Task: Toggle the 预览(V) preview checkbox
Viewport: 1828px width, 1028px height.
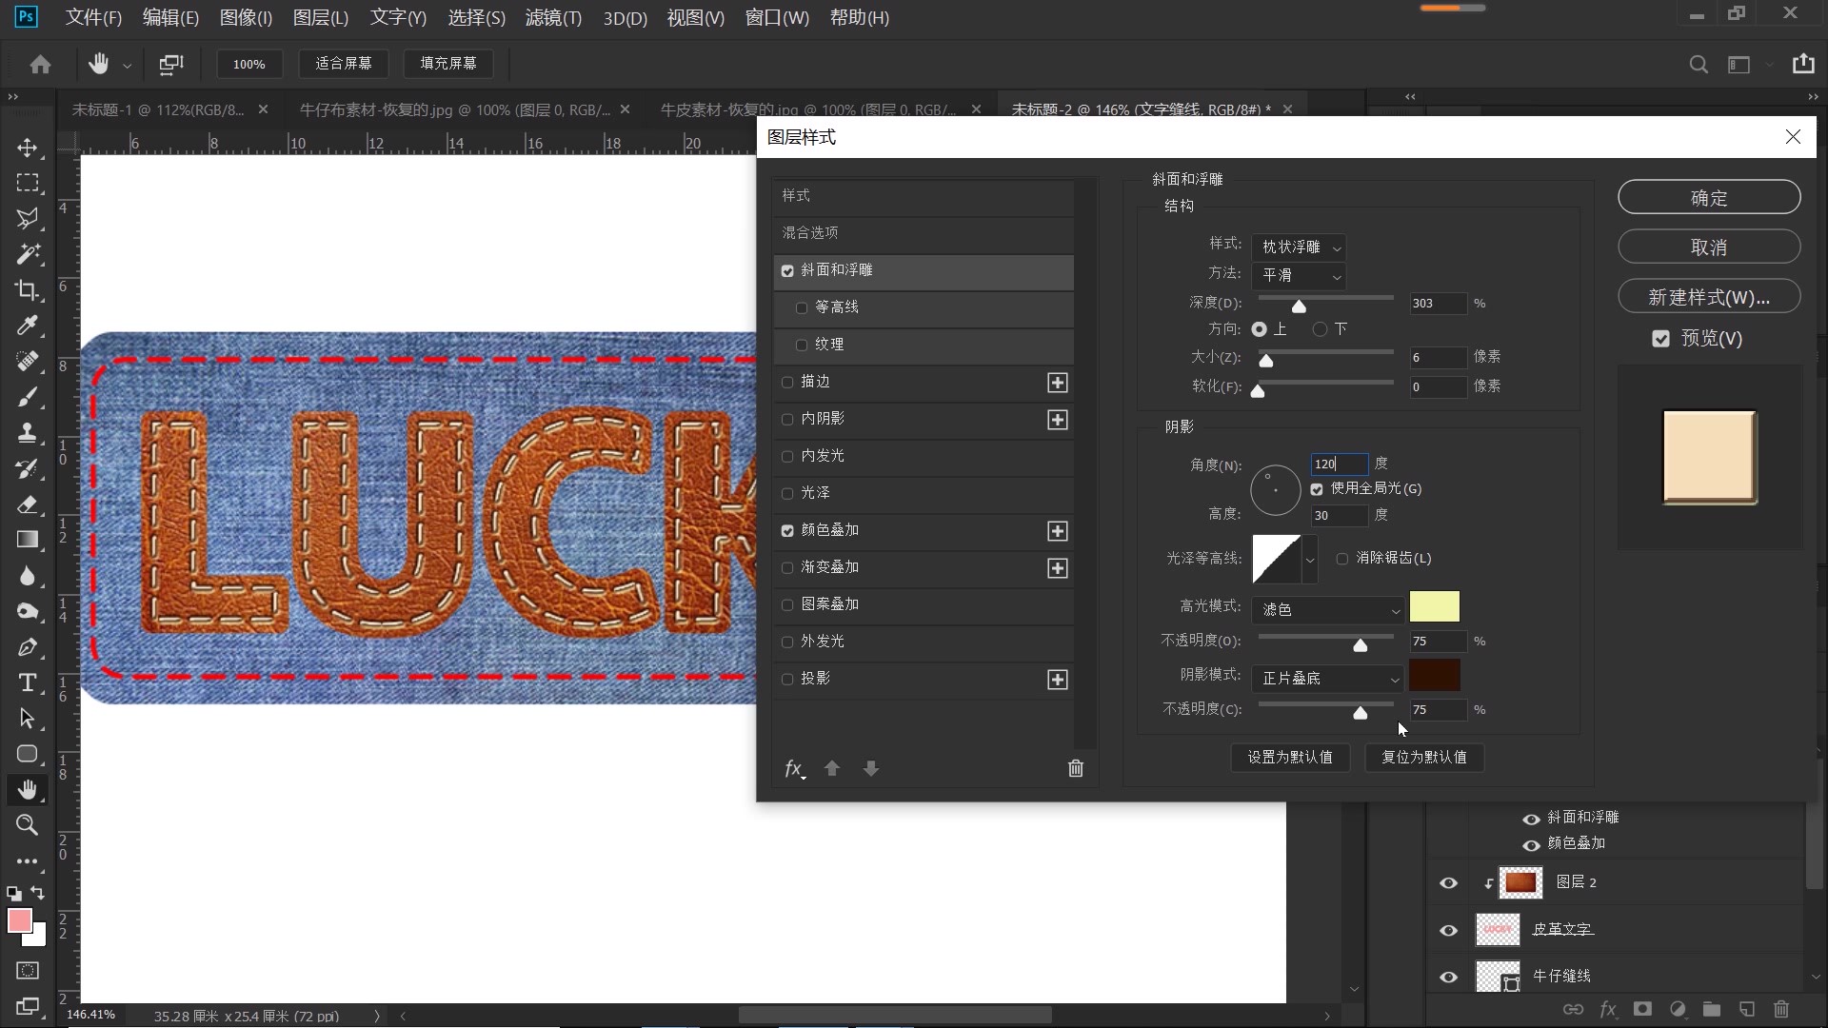Action: click(1660, 339)
